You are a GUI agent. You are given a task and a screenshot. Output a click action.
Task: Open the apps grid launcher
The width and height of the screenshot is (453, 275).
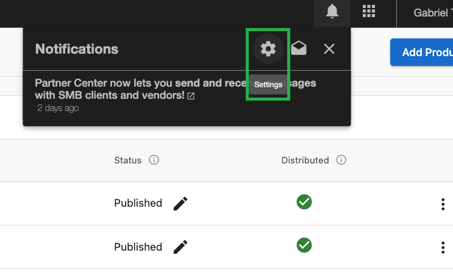tap(369, 12)
